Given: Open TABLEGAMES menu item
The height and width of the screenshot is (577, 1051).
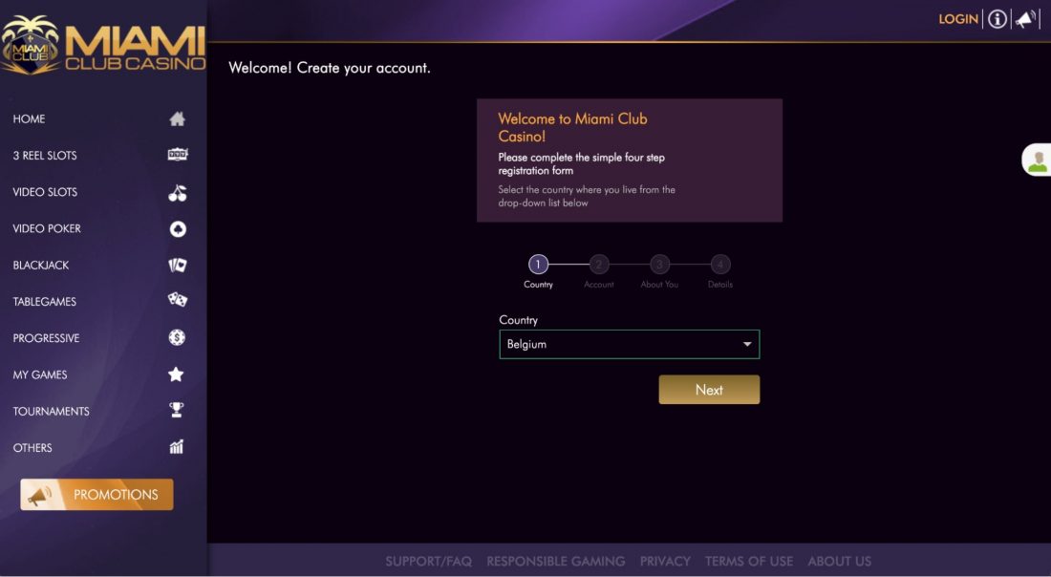Looking at the screenshot, I should (44, 302).
